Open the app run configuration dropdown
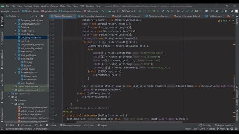239x134 pixels. click(113, 11)
